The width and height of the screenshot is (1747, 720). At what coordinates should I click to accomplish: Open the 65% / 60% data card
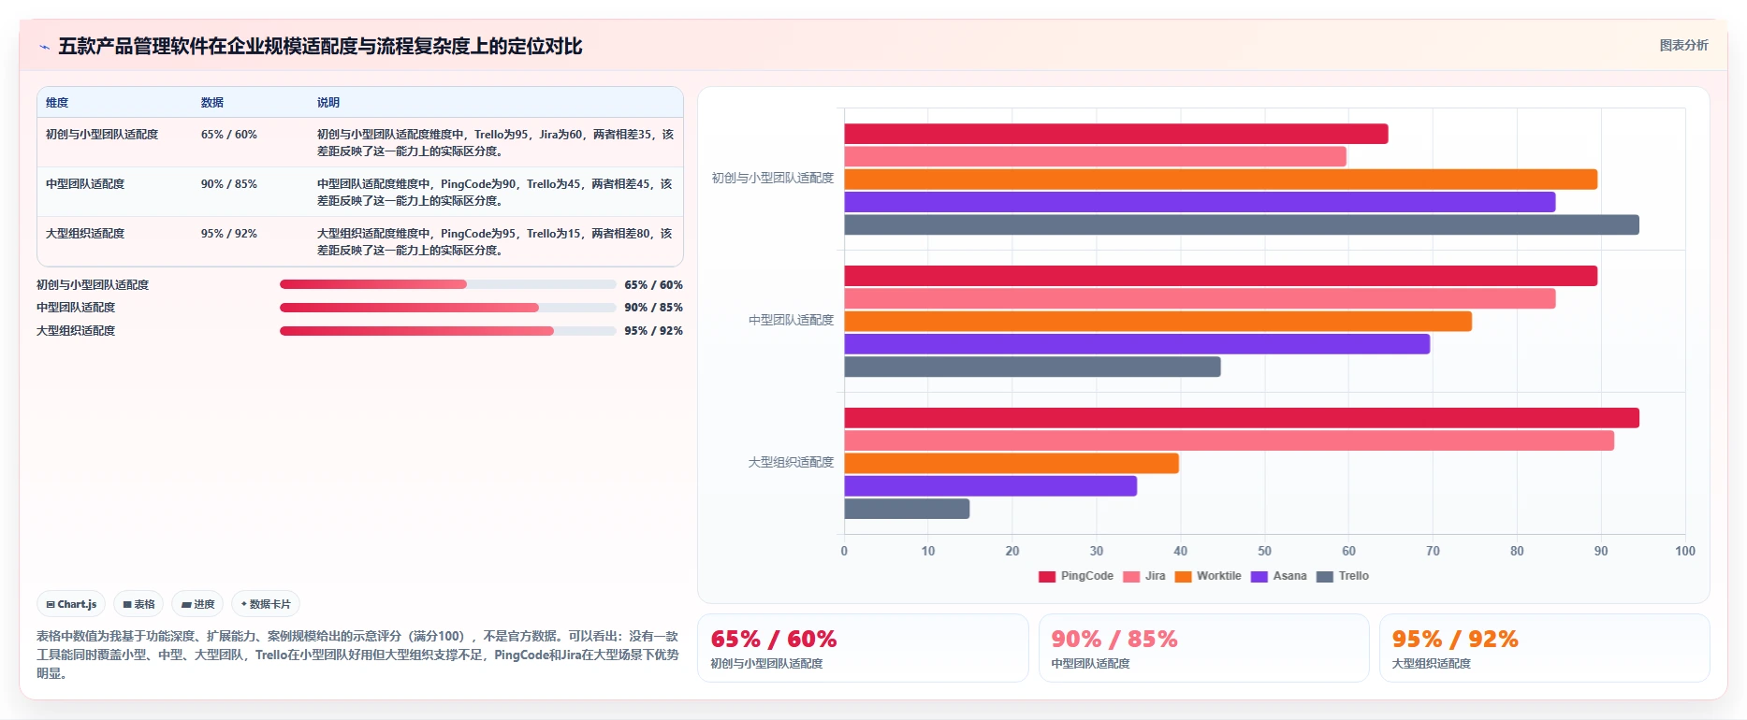tap(863, 648)
